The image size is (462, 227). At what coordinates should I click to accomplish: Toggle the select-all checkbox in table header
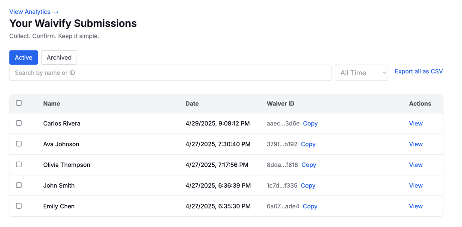coord(19,103)
